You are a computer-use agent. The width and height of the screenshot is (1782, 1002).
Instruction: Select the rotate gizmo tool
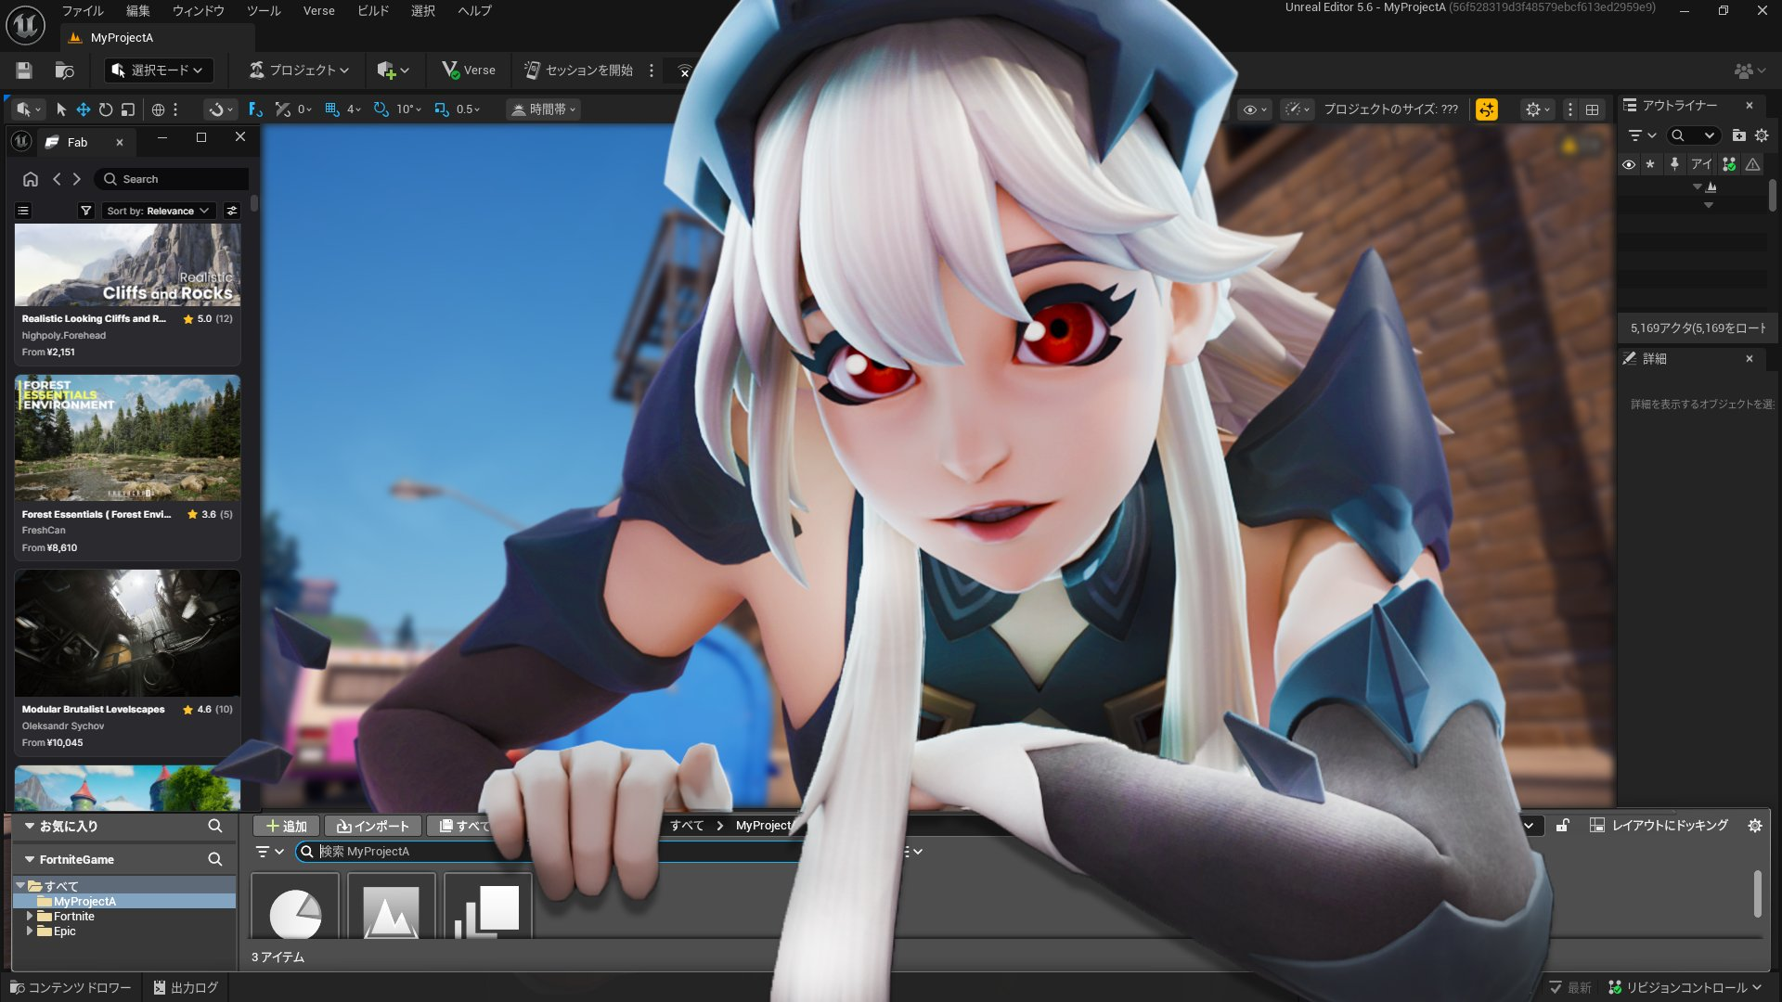[106, 109]
